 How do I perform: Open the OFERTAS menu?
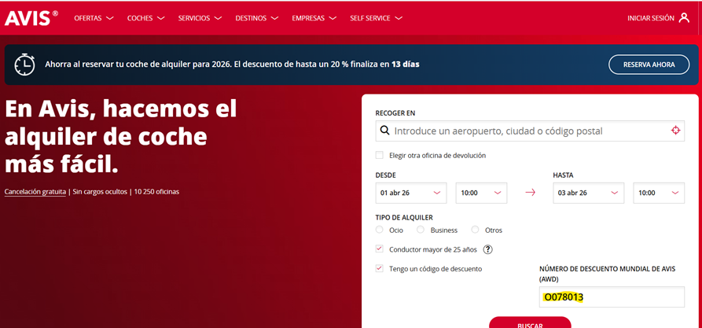pyautogui.click(x=94, y=18)
